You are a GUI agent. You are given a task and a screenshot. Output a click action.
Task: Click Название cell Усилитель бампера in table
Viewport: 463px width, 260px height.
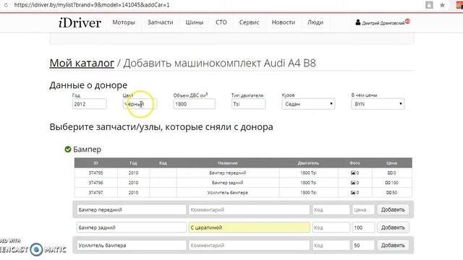[228, 193]
